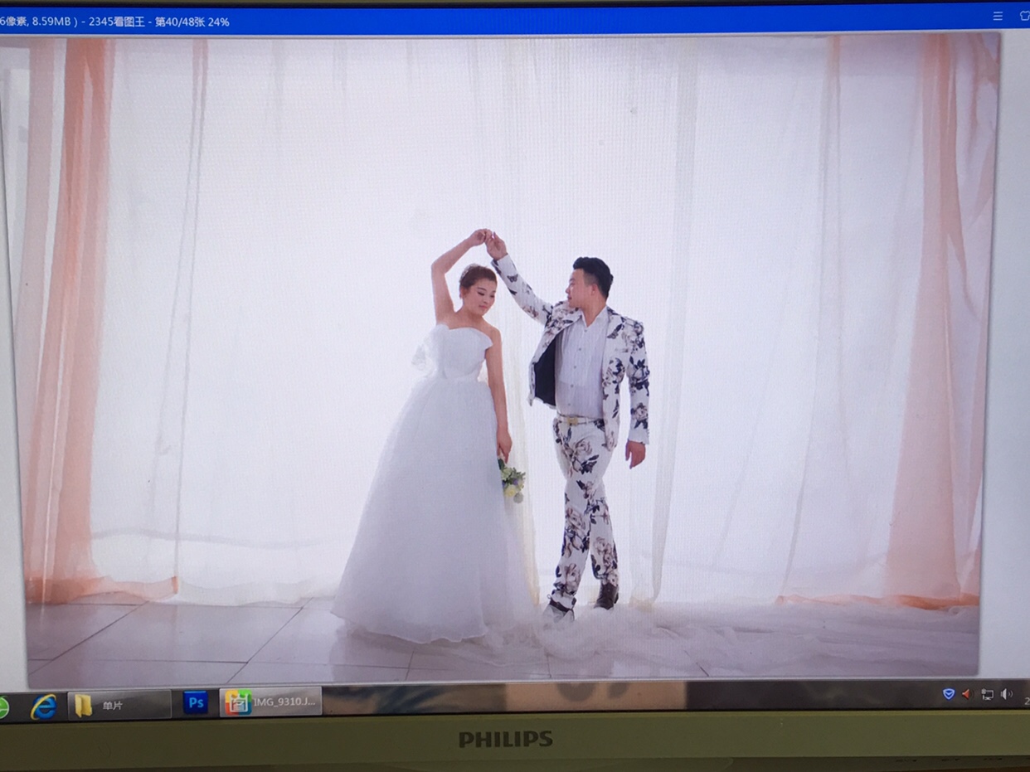1030x772 pixels.
Task: Select the IMG_9310 viewer taskbar button
Action: click(271, 702)
